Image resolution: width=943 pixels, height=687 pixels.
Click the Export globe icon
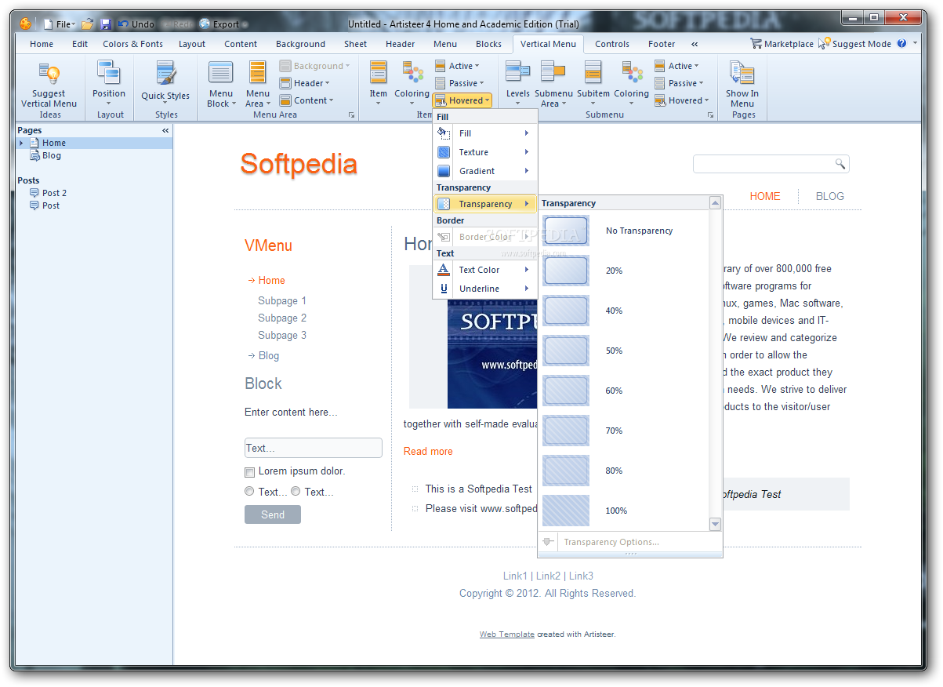pyautogui.click(x=205, y=24)
